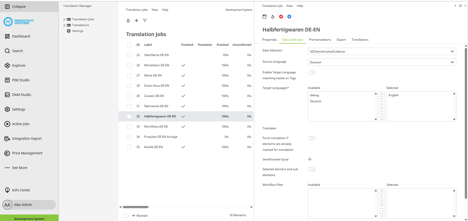Select the Produkte DE-EN Vorlage job row
The width and height of the screenshot is (468, 221).
160,137
